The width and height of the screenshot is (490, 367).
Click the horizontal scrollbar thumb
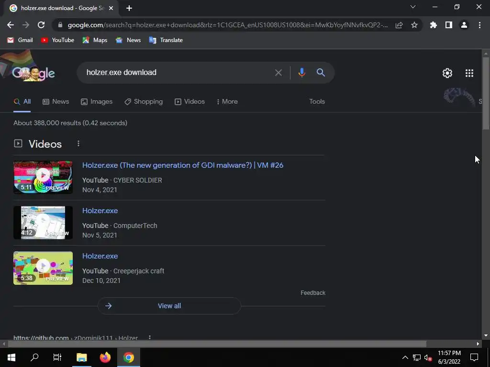(x=217, y=344)
